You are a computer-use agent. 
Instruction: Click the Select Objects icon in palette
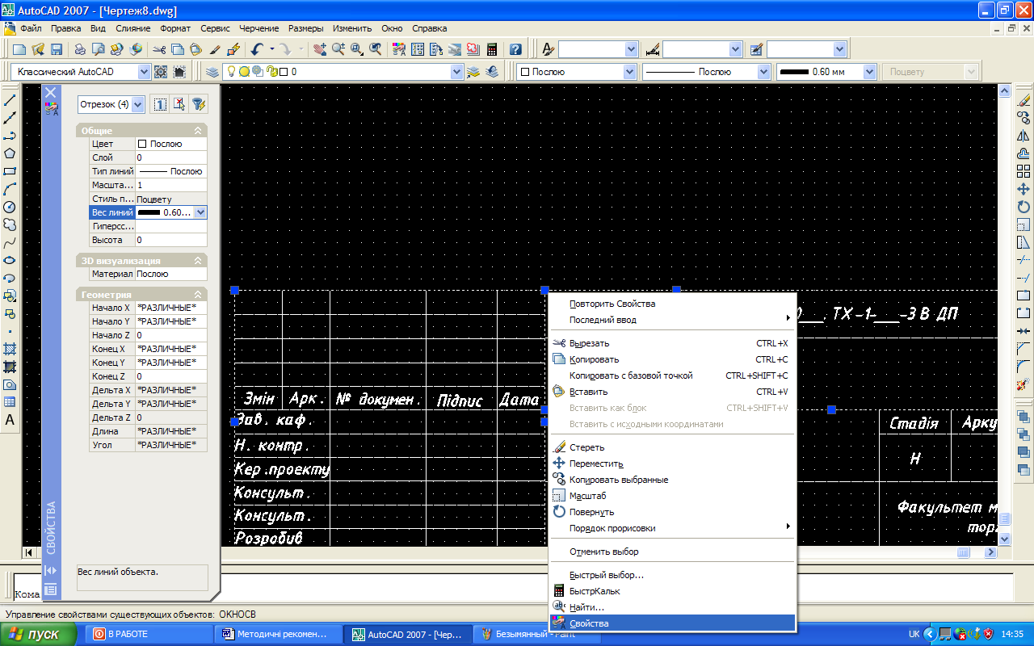point(179,104)
